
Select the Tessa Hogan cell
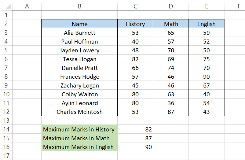80,59
